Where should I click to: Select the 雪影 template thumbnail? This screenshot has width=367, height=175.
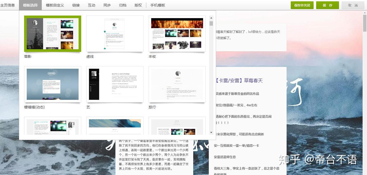tap(53, 34)
